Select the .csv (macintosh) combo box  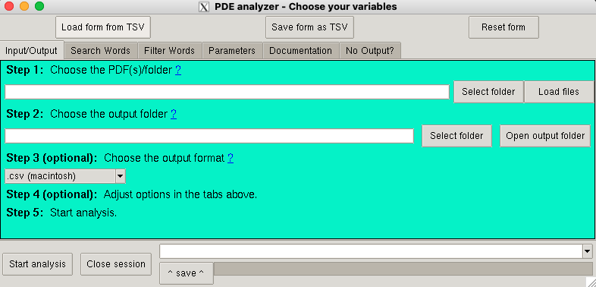coord(65,176)
